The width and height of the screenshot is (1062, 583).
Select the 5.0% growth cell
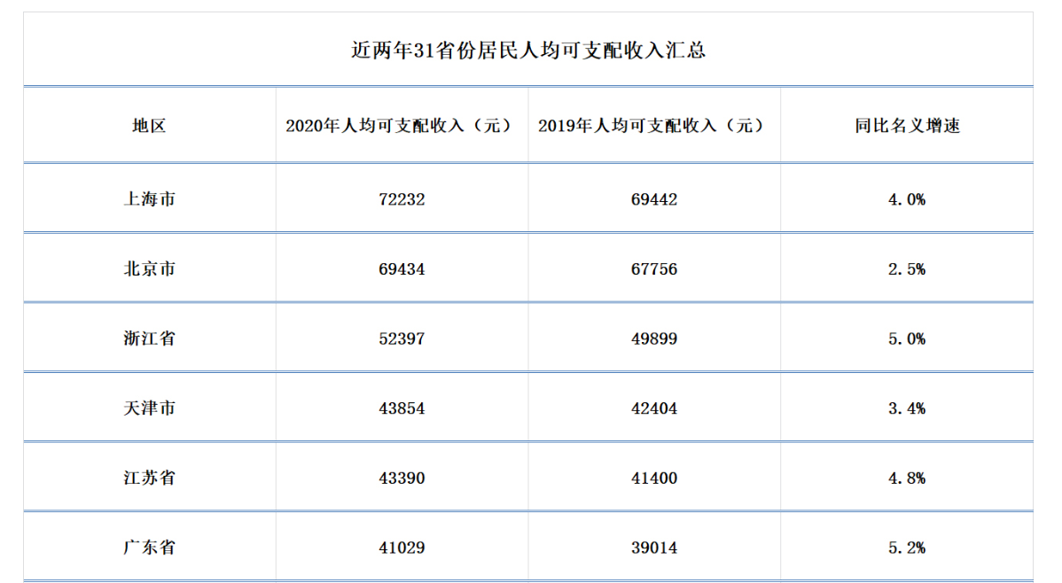pos(907,338)
